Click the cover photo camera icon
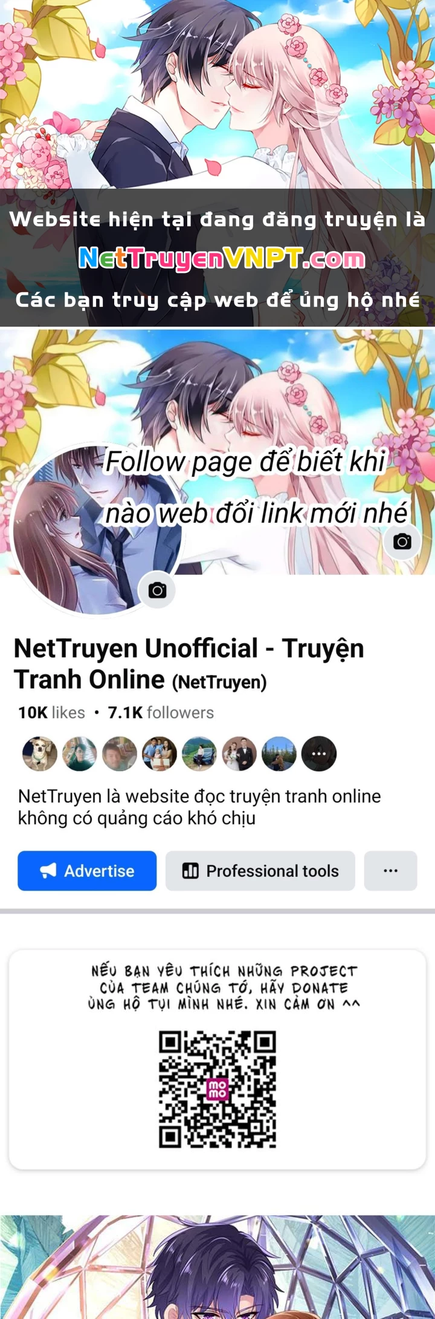Image resolution: width=435 pixels, height=1319 pixels. tap(402, 542)
